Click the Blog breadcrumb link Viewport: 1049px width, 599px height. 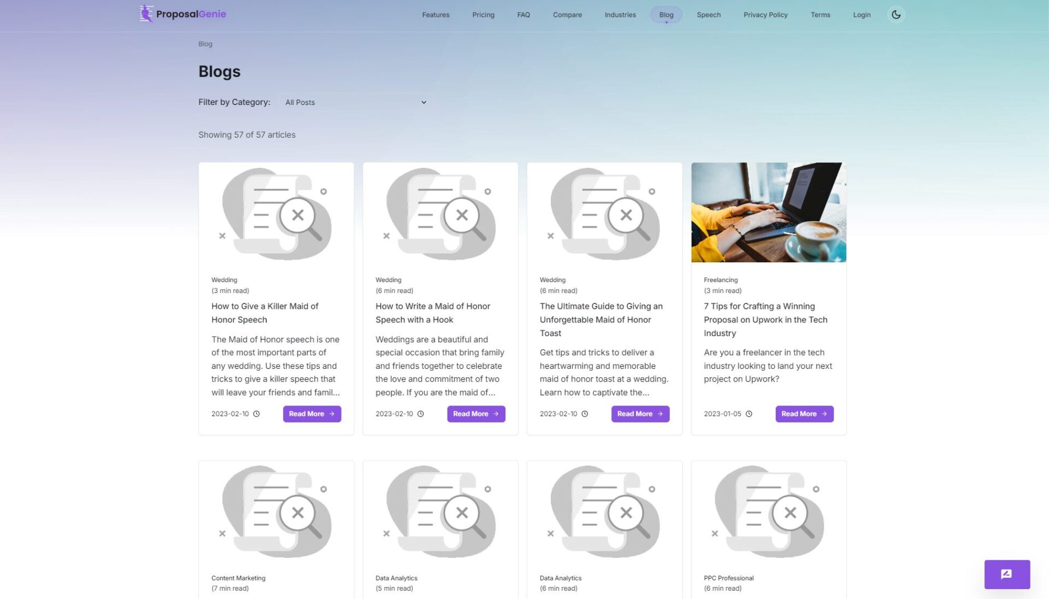205,44
